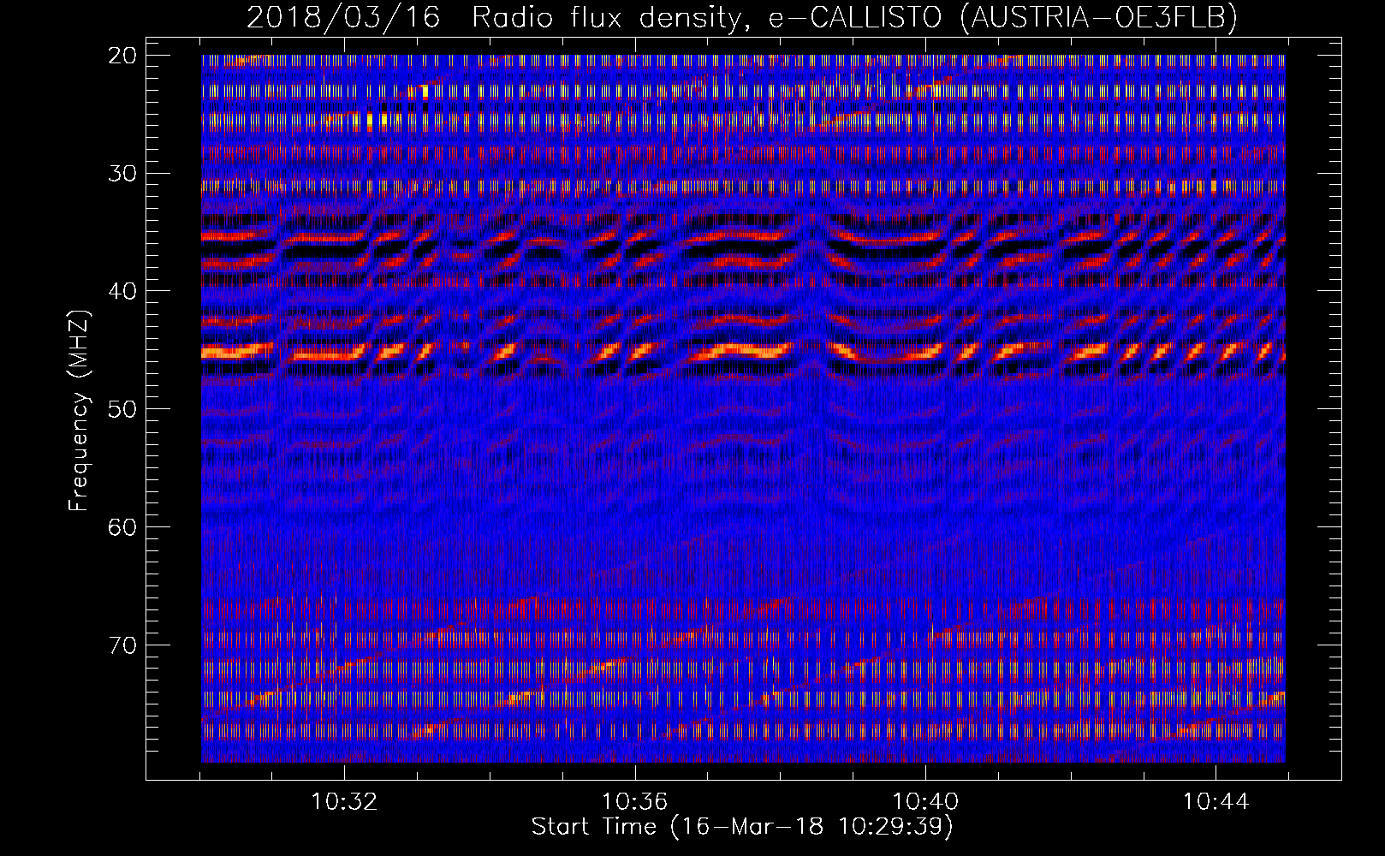Screen dimensions: 1385x856
Task: Click the 40 frequency tick label
Action: point(123,291)
